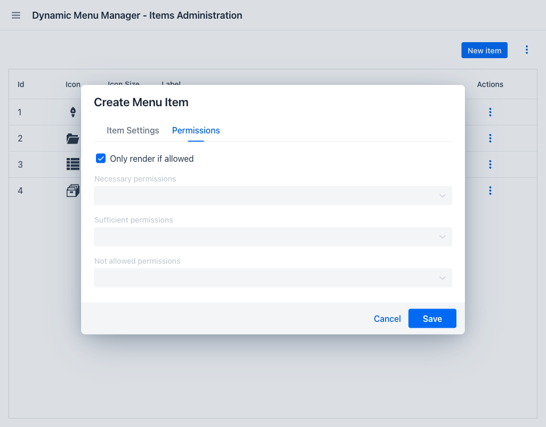This screenshot has width=546, height=427.
Task: Click the id cell showing 3
Action: click(x=20, y=164)
